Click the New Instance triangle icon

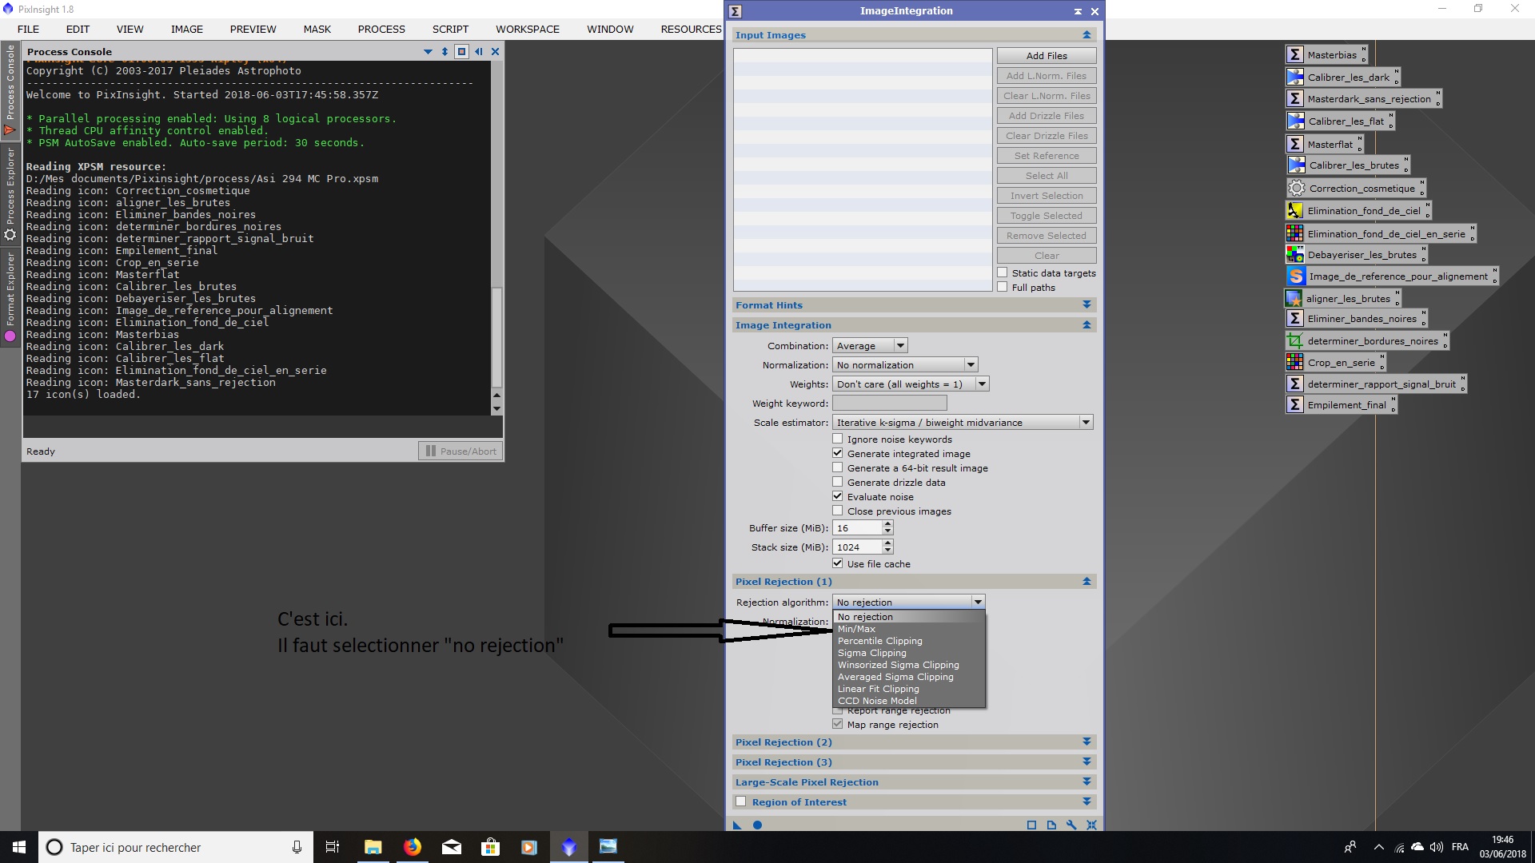[x=737, y=825]
